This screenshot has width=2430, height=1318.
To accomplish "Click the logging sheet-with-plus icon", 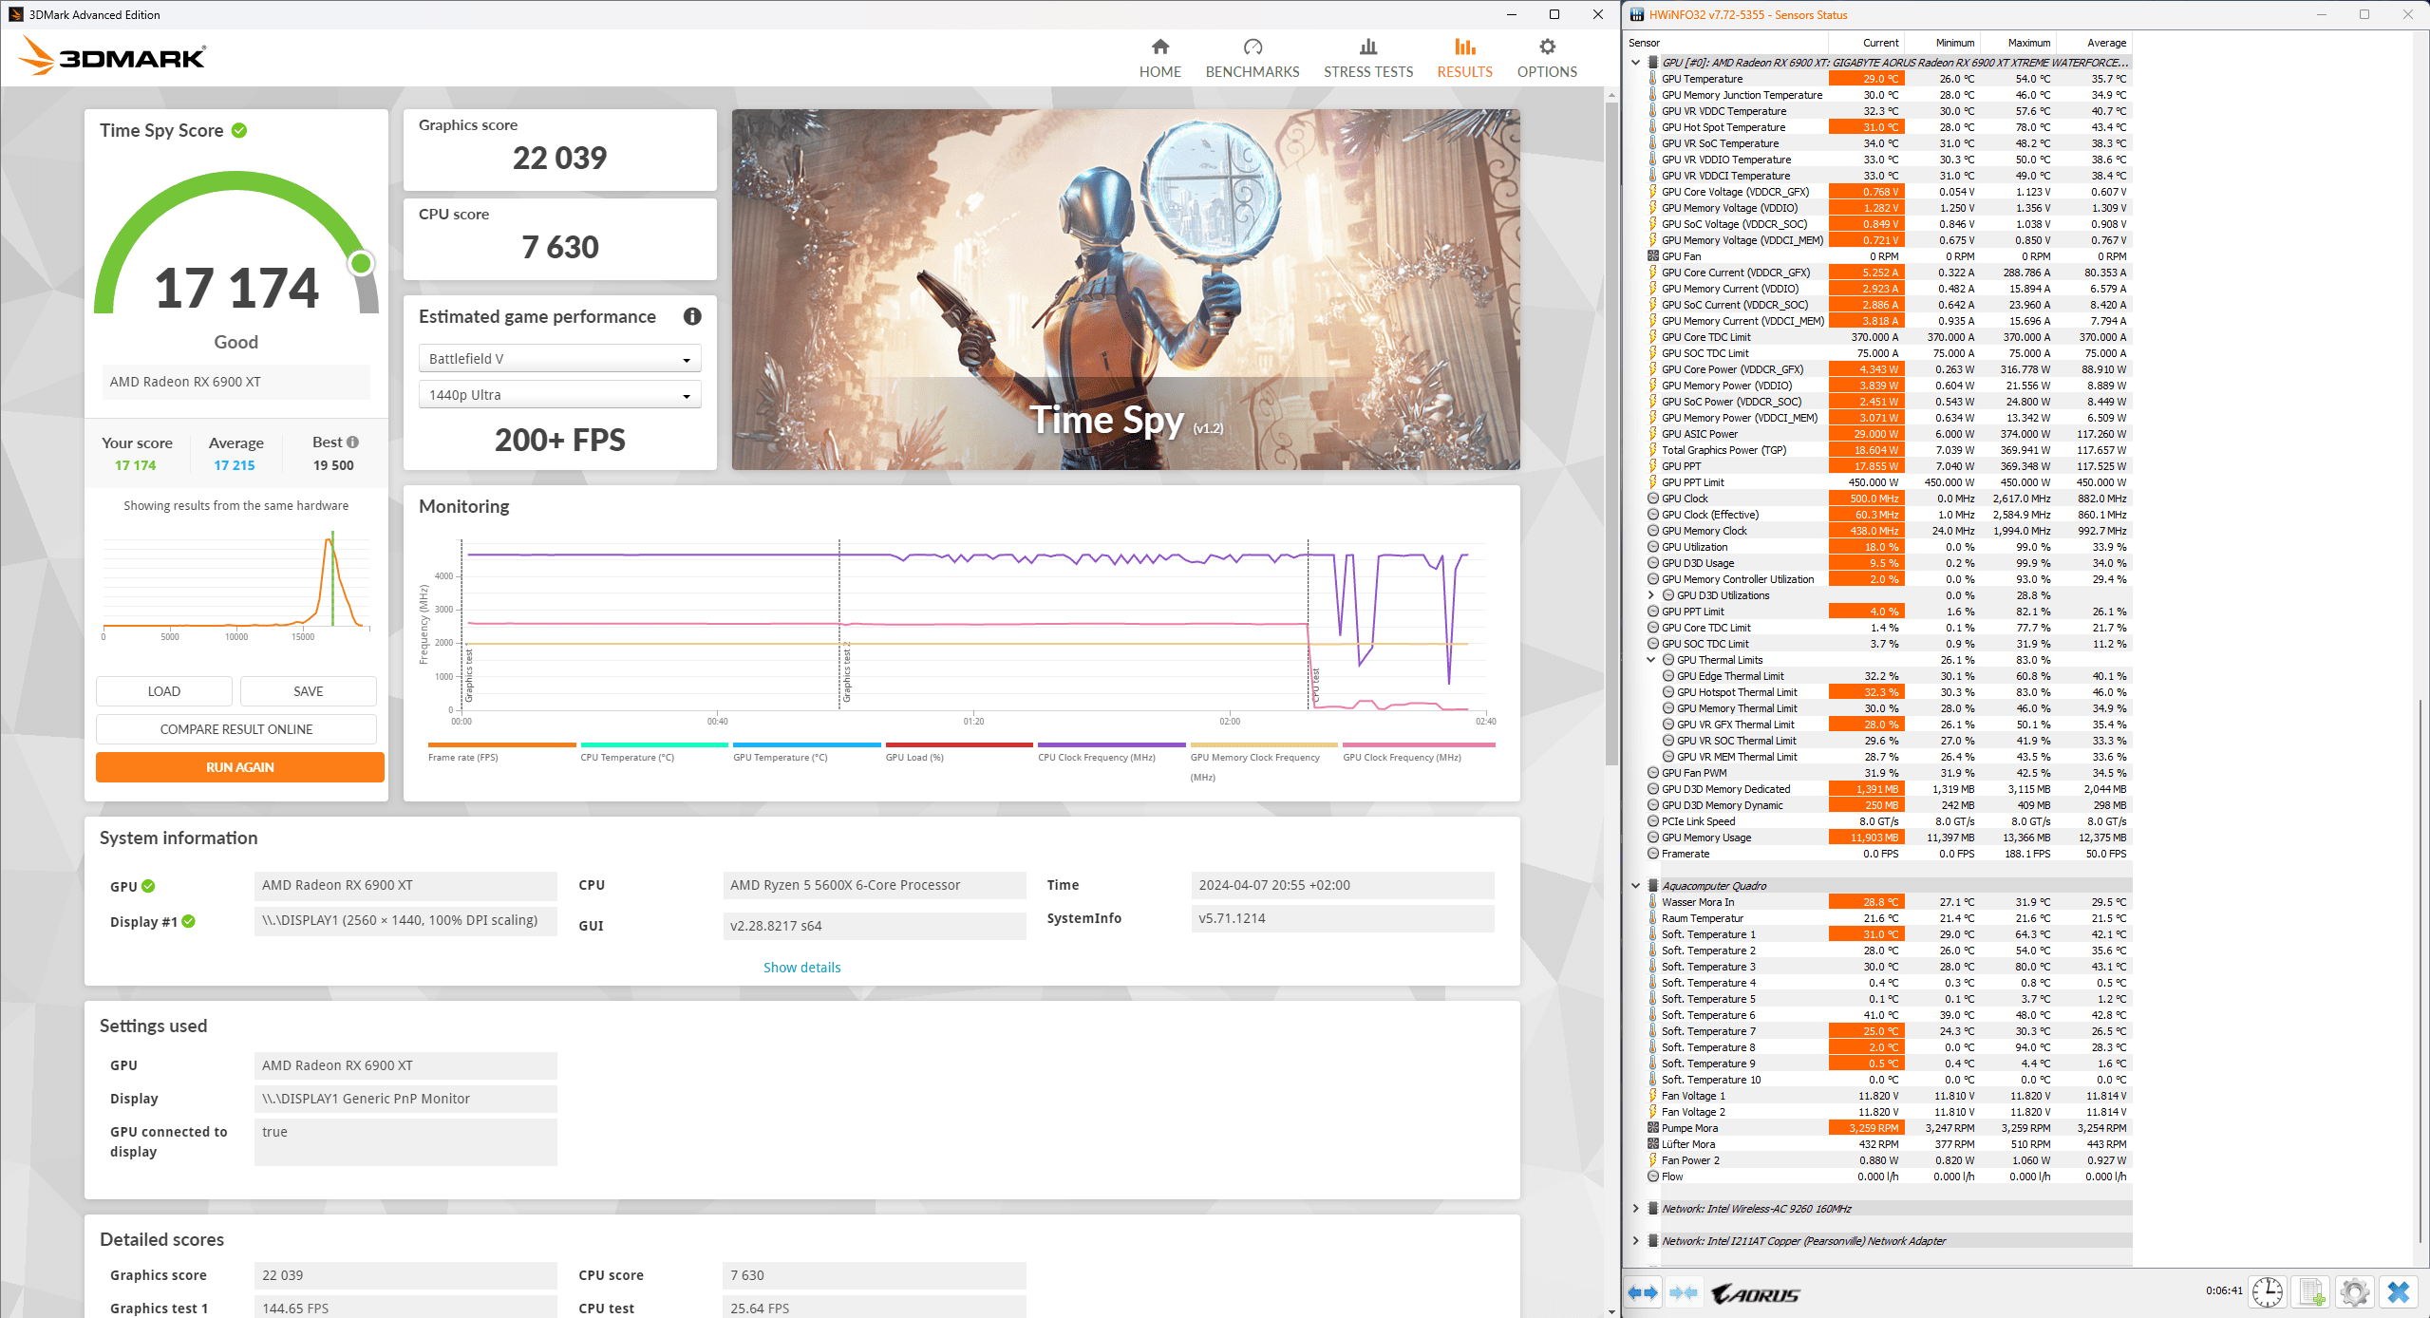I will (2311, 1292).
